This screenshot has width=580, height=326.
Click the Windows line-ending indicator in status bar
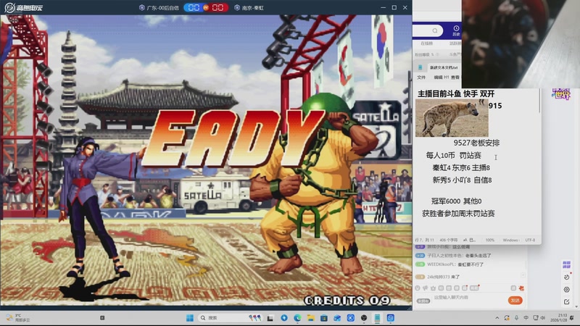pos(511,241)
